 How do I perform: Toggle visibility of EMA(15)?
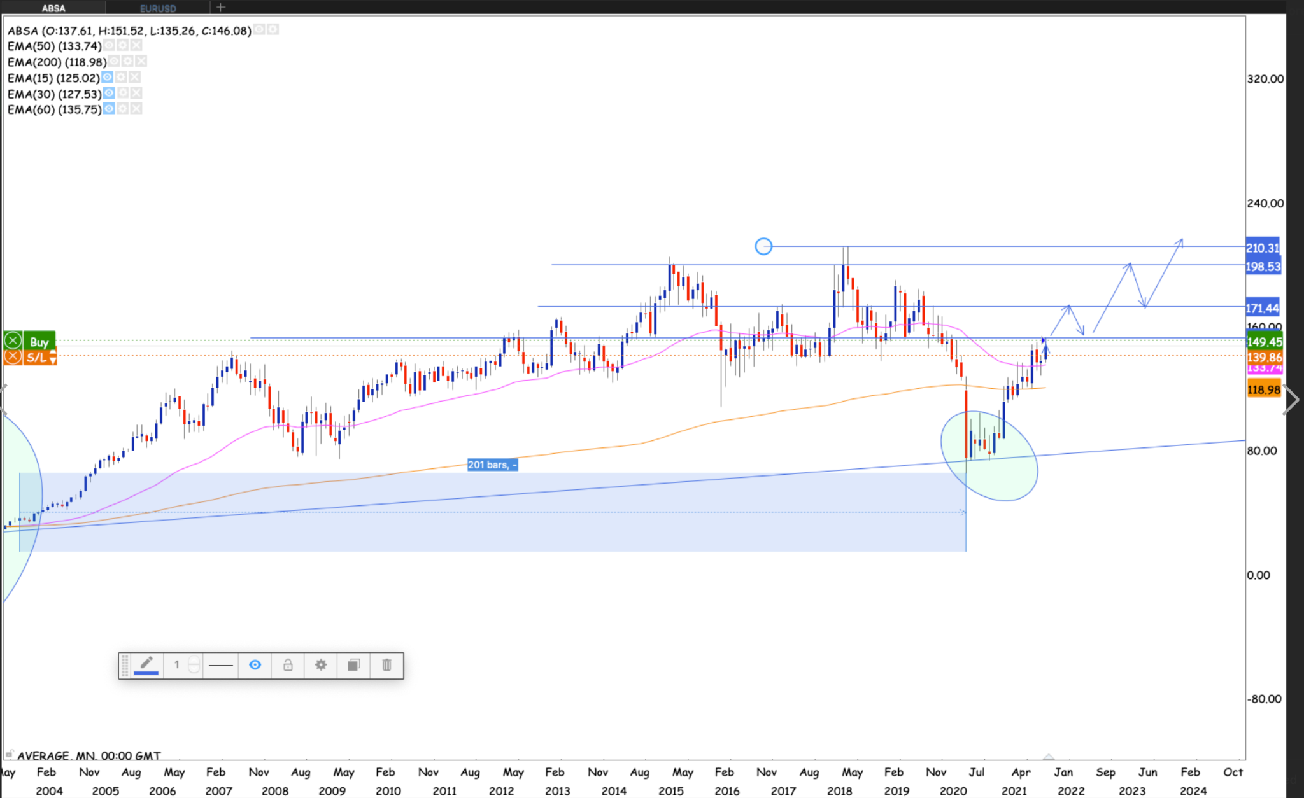click(108, 78)
